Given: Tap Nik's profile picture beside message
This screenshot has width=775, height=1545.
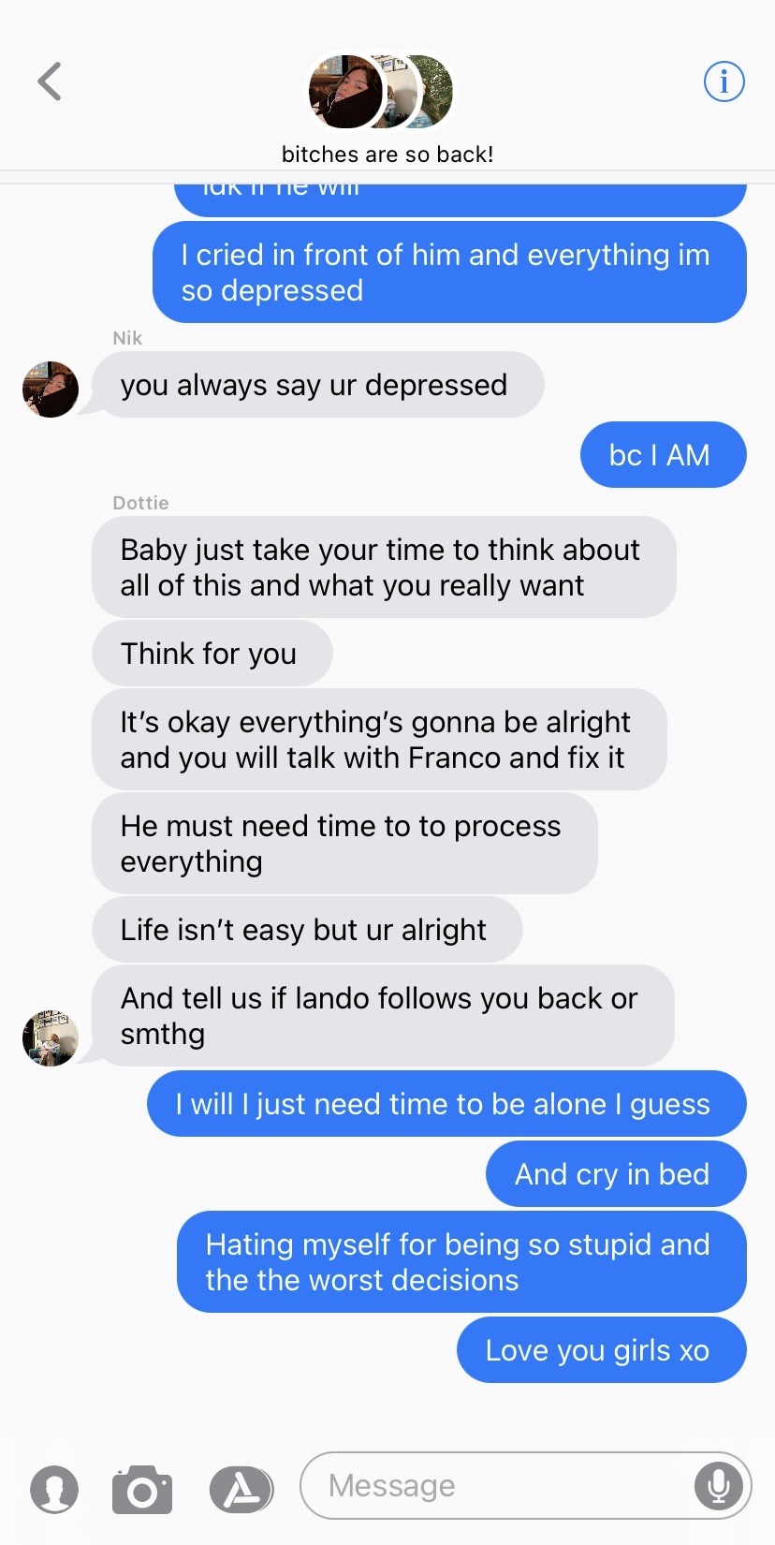Looking at the screenshot, I should [51, 390].
